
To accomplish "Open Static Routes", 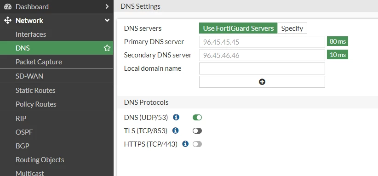I will [x=57, y=90].
